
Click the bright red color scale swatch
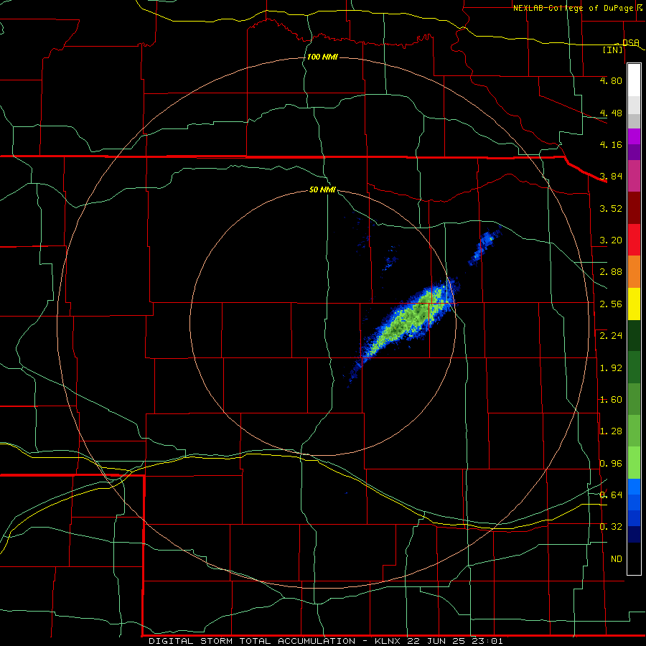pos(634,240)
